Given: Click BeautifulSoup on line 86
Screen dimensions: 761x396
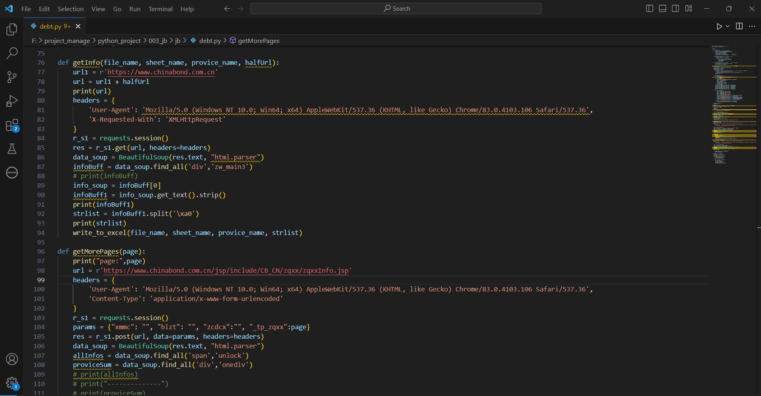Looking at the screenshot, I should (144, 157).
